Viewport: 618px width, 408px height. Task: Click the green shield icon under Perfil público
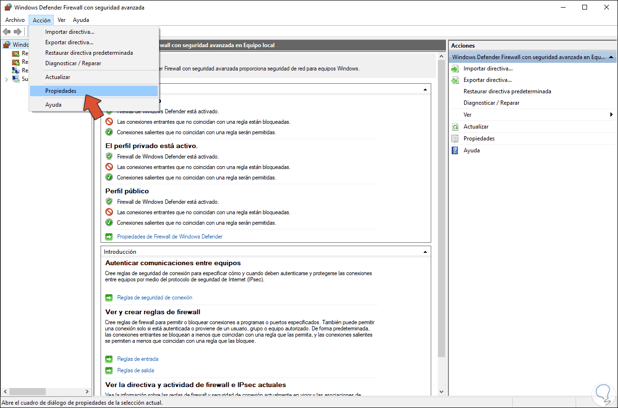109,202
